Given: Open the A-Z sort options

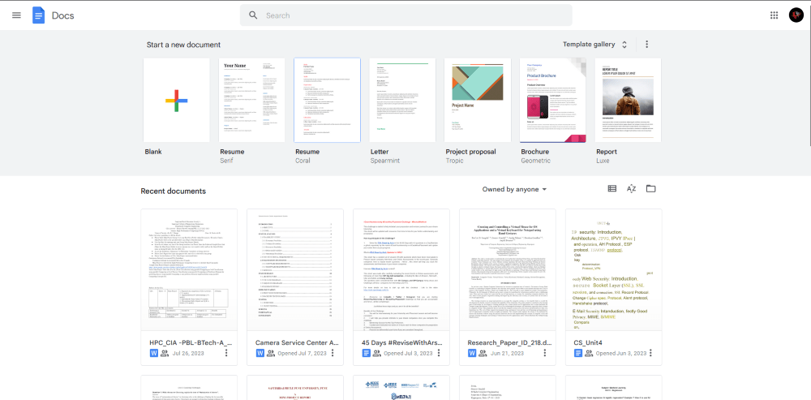Looking at the screenshot, I should tap(631, 189).
